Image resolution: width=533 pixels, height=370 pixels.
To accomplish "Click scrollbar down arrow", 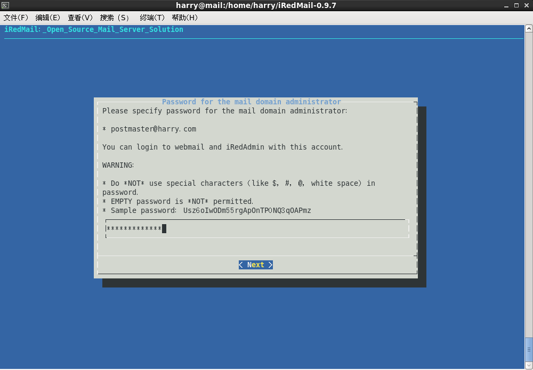I will pos(529,365).
